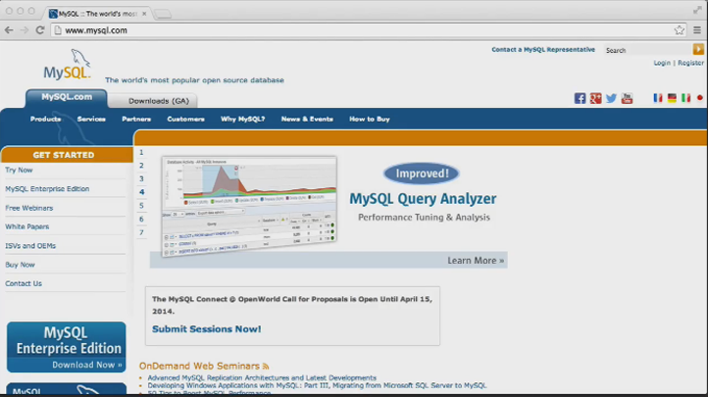Click the MySQL Query Analyzer heading
Viewport: 708px width, 397px height.
423,199
